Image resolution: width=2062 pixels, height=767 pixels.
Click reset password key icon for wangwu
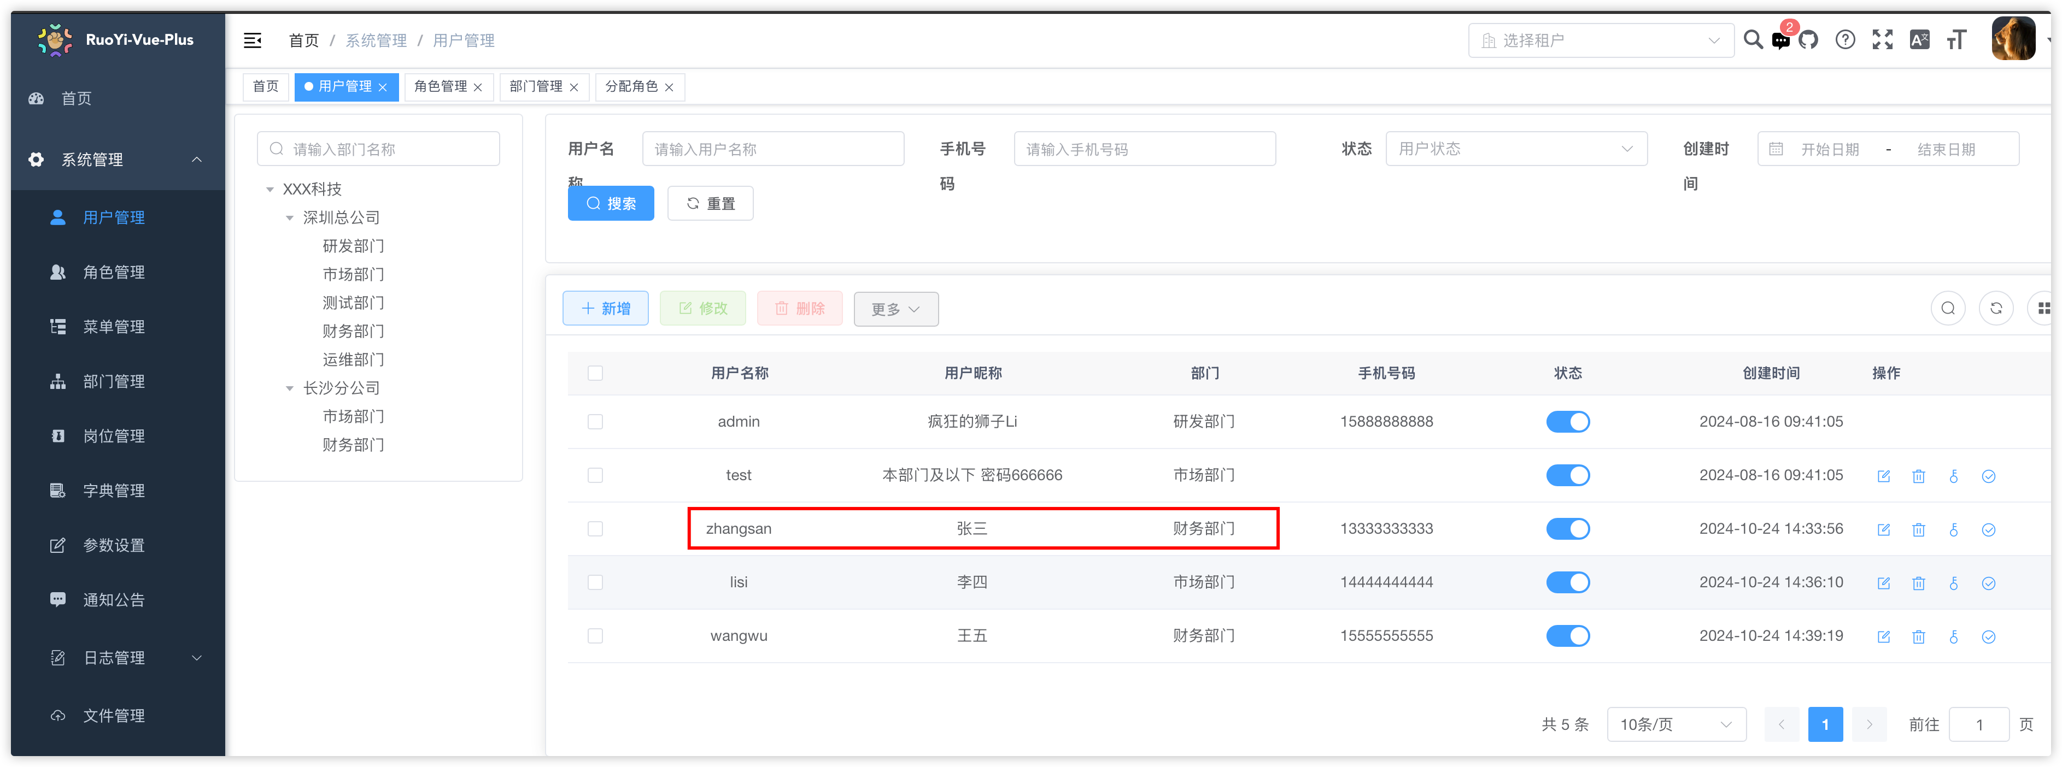pos(1954,636)
